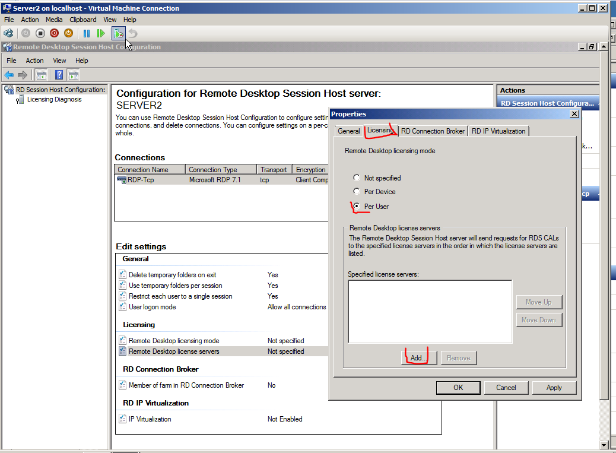Screen dimensions: 616x453
Task: Open the Help menu of the VM connection window
Action: [x=129, y=20]
